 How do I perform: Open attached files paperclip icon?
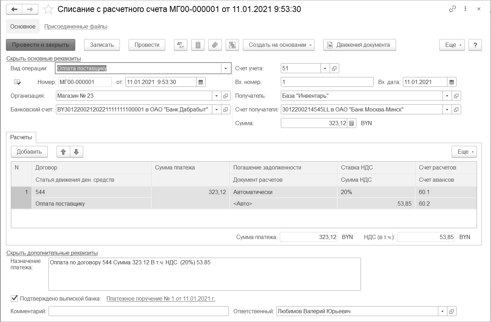click(x=215, y=45)
